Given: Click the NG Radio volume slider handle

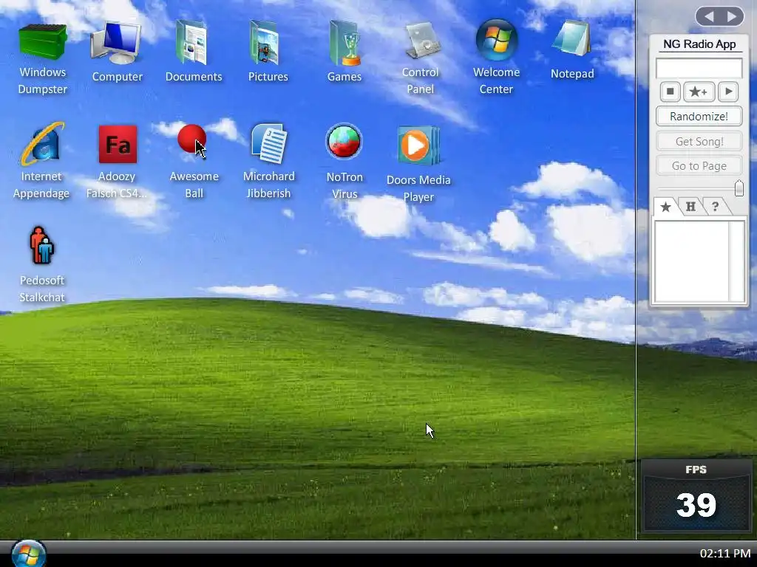Looking at the screenshot, I should (x=739, y=188).
